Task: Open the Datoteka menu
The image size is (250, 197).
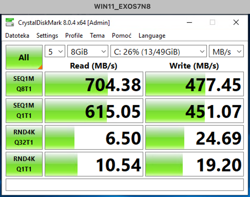Action: tap(17, 35)
